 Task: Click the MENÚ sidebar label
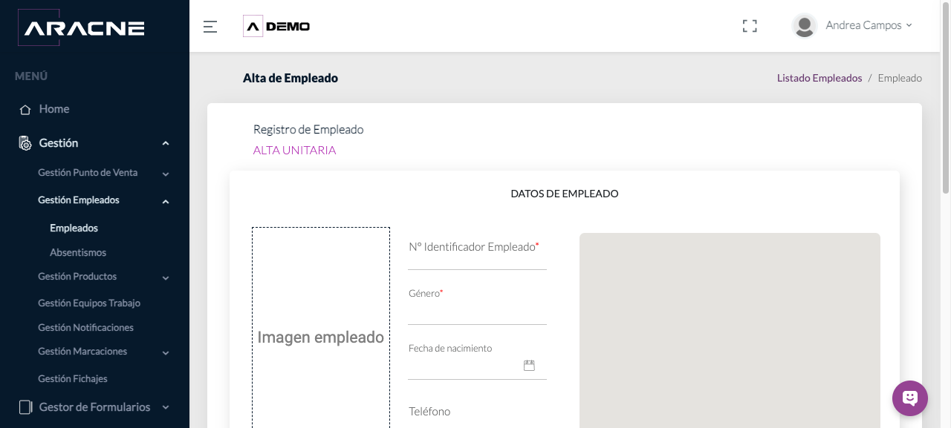click(x=31, y=76)
